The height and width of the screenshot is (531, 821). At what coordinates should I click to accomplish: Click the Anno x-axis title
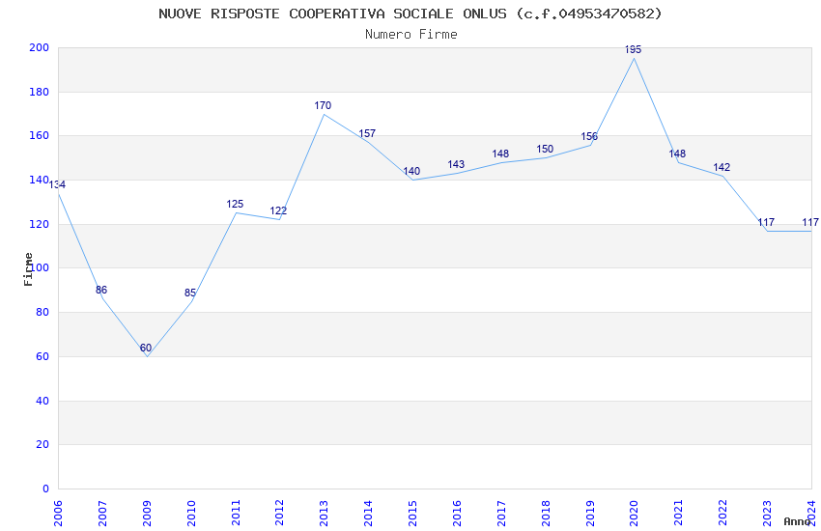click(x=797, y=521)
